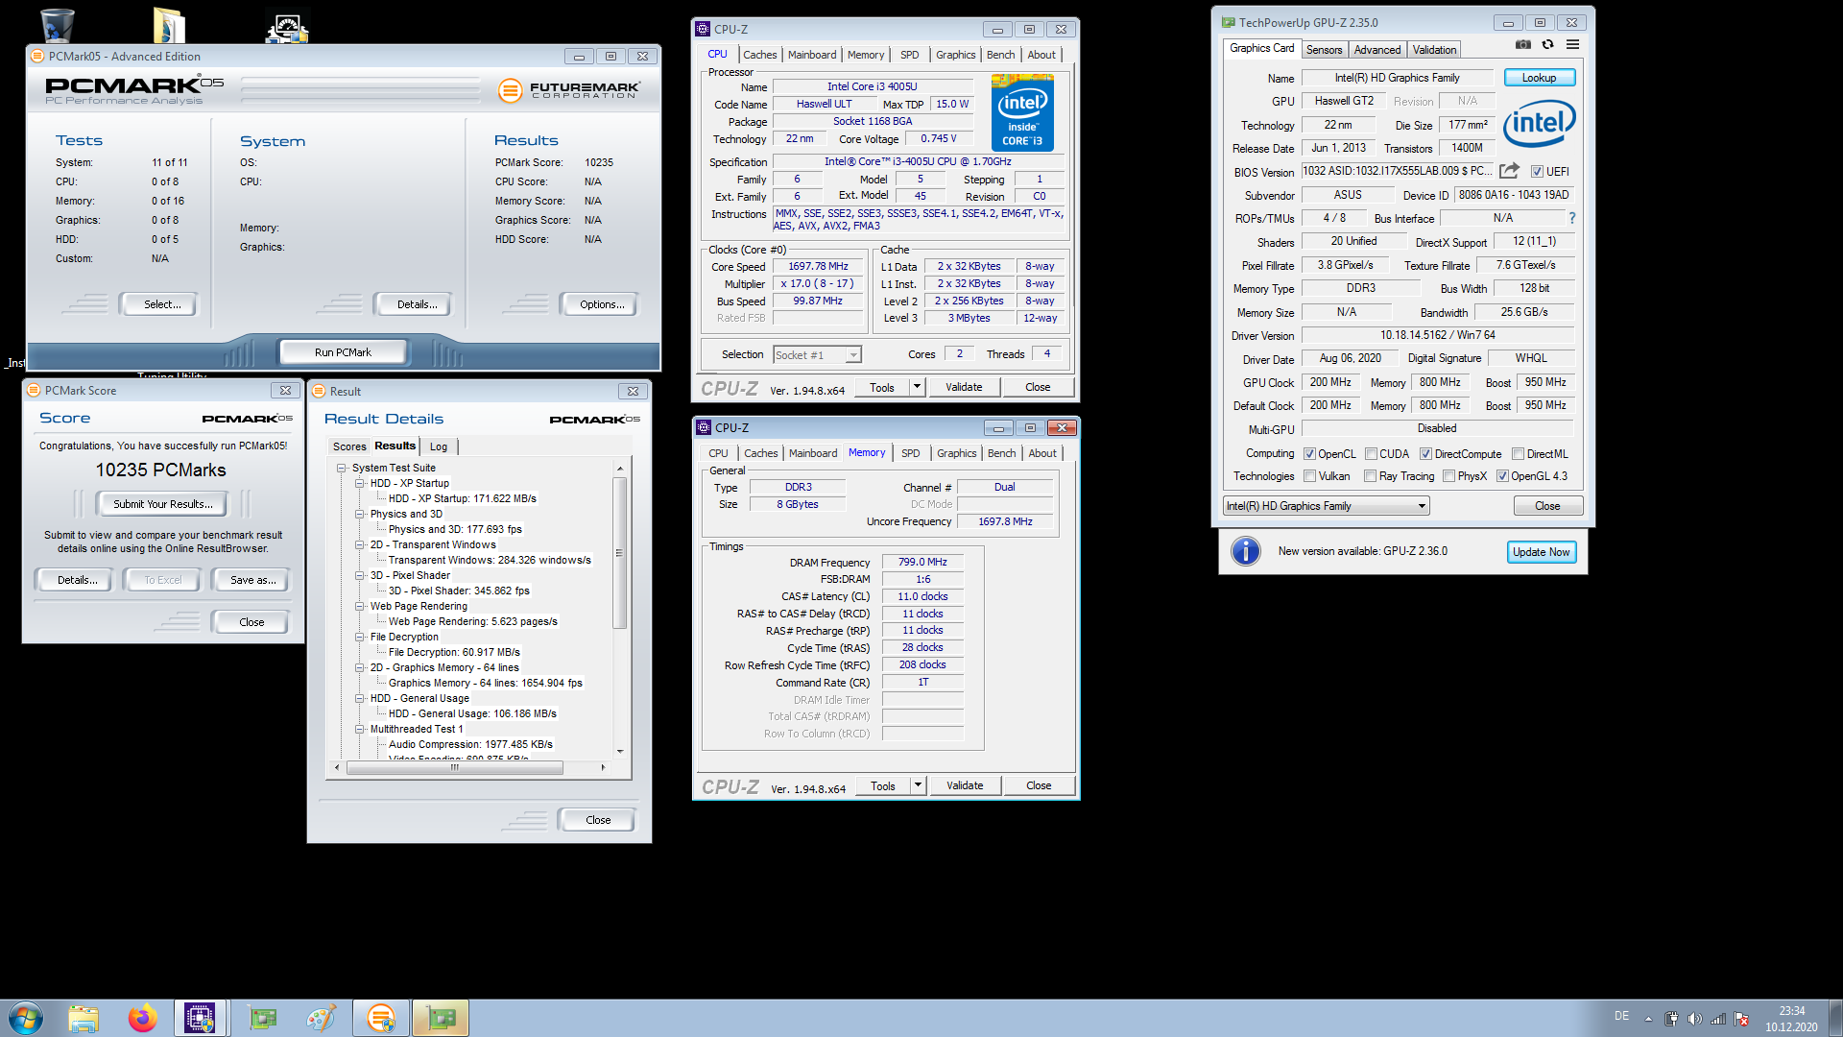Click the Result tree scroll down arrow
The height and width of the screenshot is (1037, 1843).
(620, 752)
